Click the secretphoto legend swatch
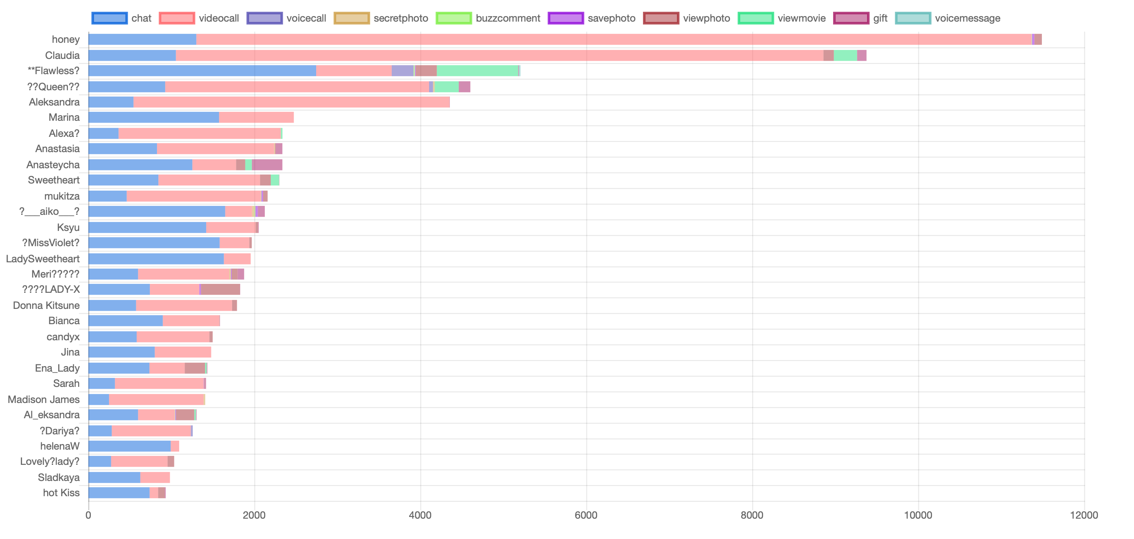The height and width of the screenshot is (539, 1134). click(352, 18)
